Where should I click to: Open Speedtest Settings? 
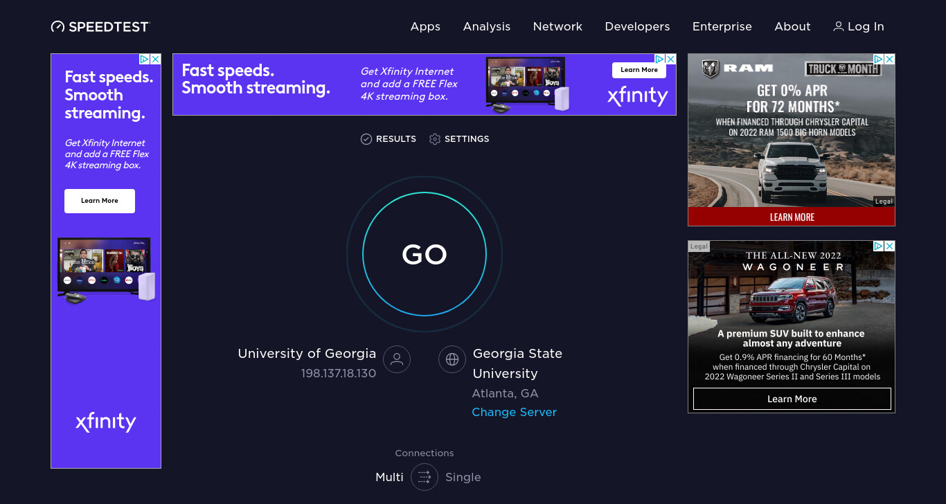(x=459, y=139)
